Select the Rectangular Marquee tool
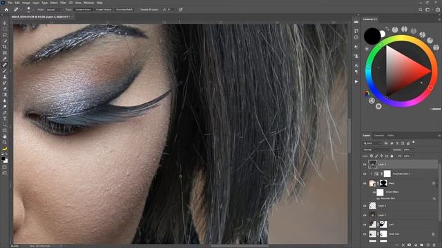442x248 pixels. pyautogui.click(x=5, y=29)
